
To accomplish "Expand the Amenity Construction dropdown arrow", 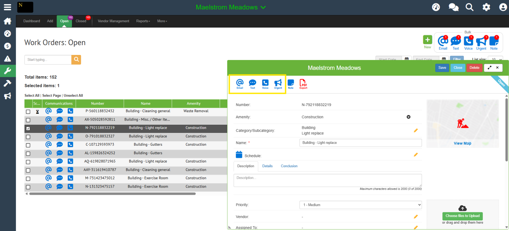I will pos(408,117).
